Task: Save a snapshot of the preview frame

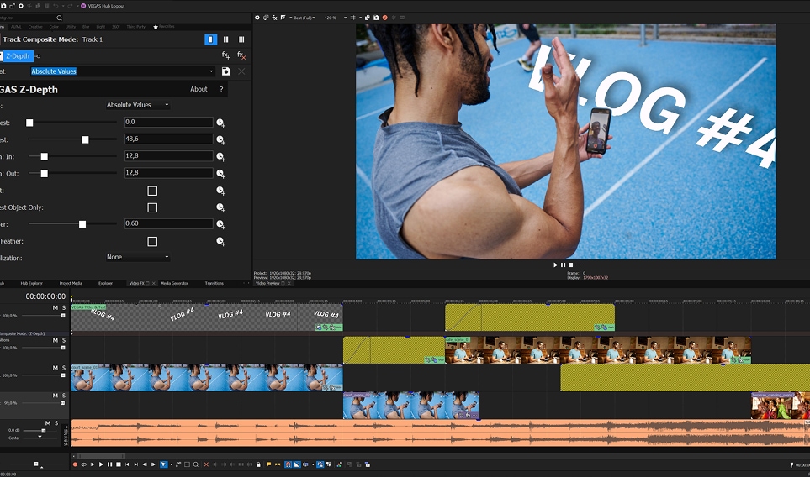Action: pyautogui.click(x=376, y=18)
